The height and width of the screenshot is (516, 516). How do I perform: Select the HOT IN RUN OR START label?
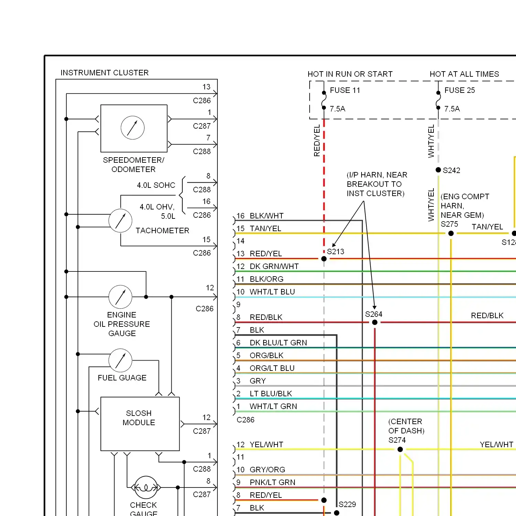tap(350, 74)
